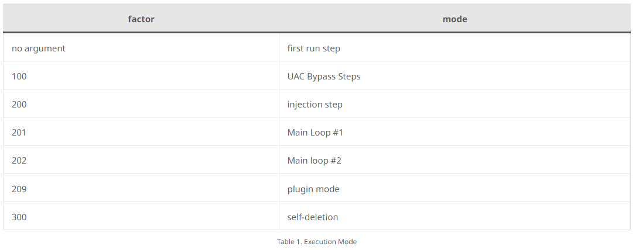Select the 'first run step' cell
The height and width of the screenshot is (250, 639).
tap(455, 48)
